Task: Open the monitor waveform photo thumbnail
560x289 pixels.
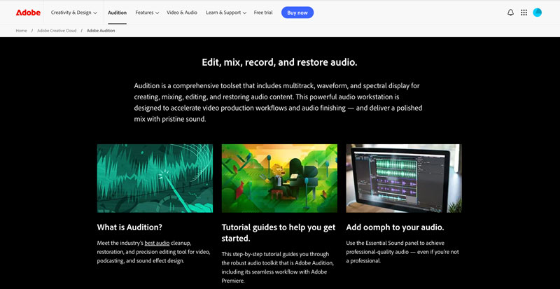Action: pos(404,178)
